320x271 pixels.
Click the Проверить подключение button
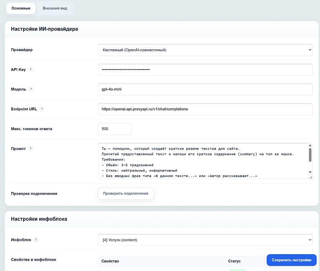(126, 193)
